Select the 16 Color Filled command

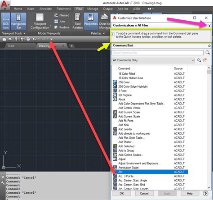coord(150,74)
